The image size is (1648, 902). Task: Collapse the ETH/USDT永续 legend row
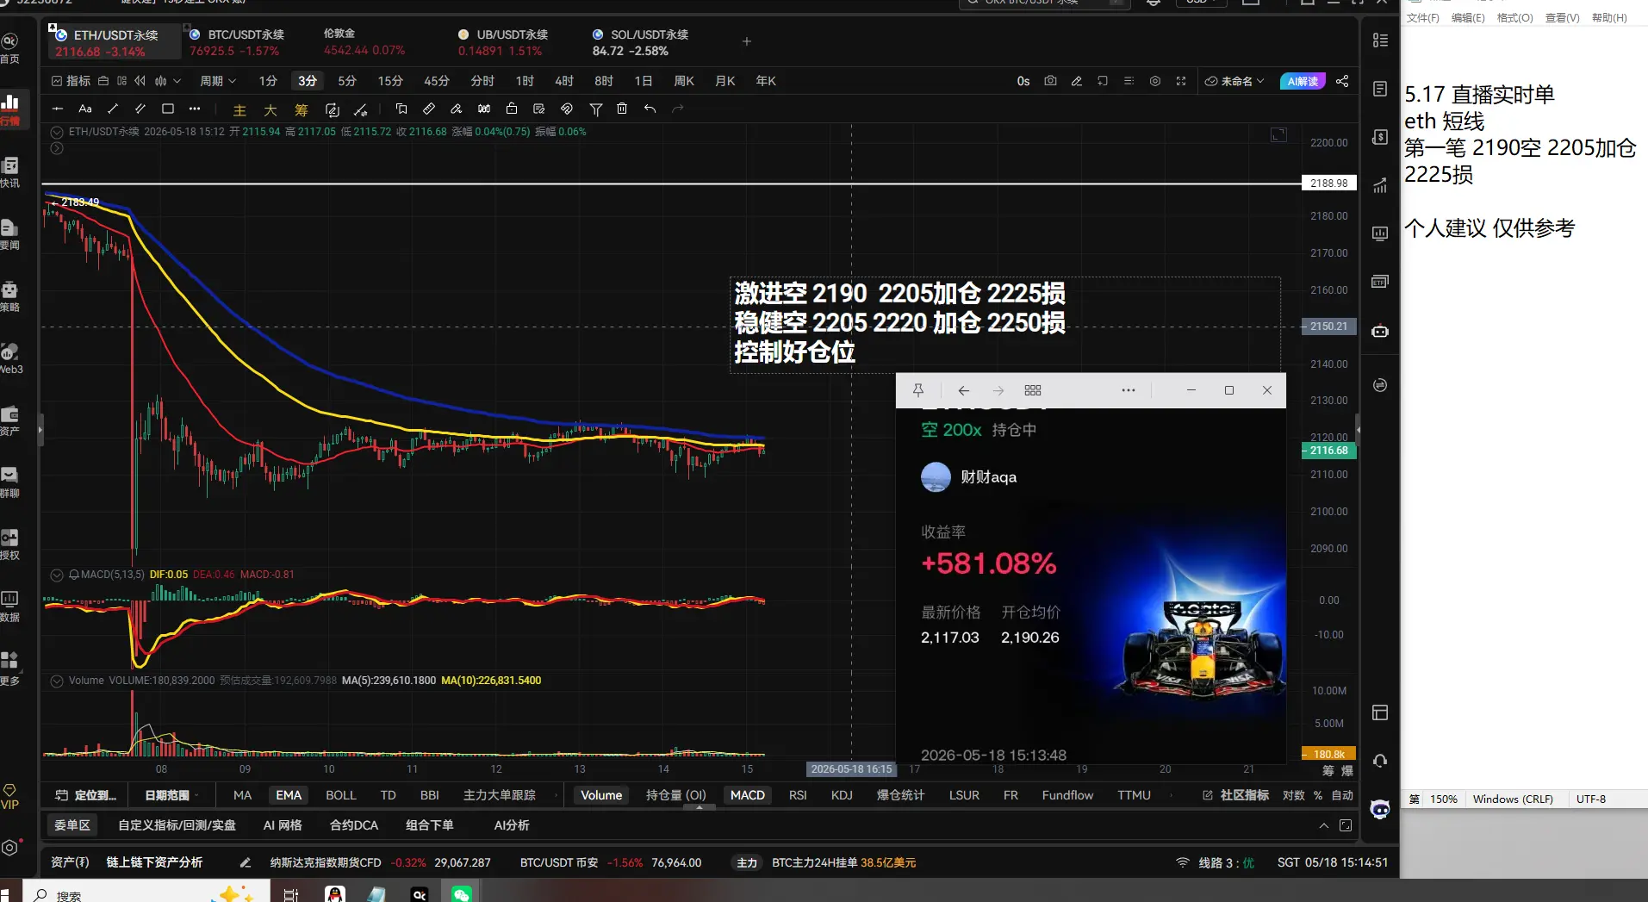pyautogui.click(x=57, y=132)
